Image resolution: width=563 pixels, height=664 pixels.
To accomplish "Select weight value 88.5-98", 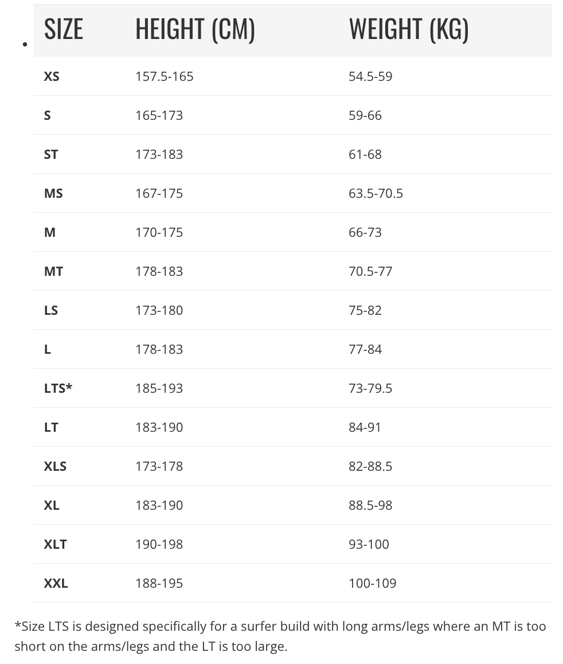I will tap(370, 505).
